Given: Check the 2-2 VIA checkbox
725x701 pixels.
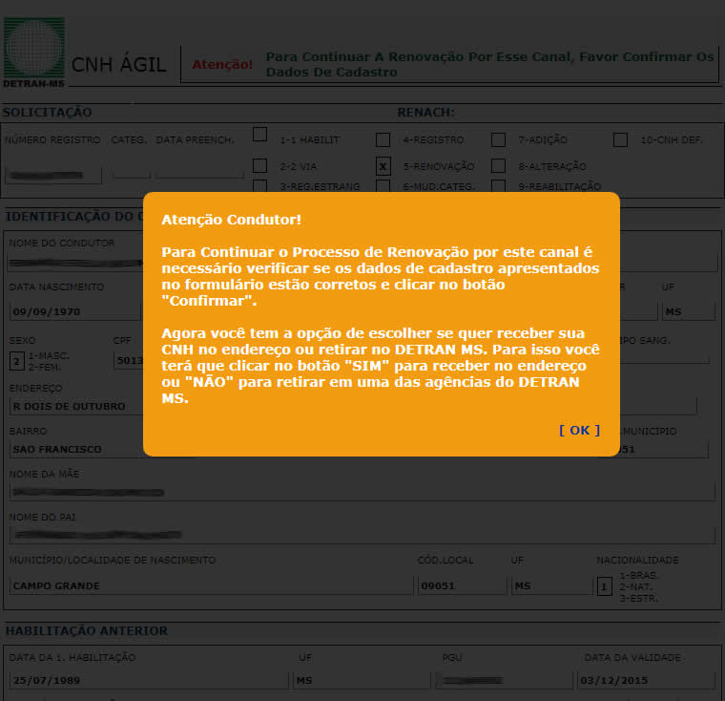Looking at the screenshot, I should tap(259, 166).
